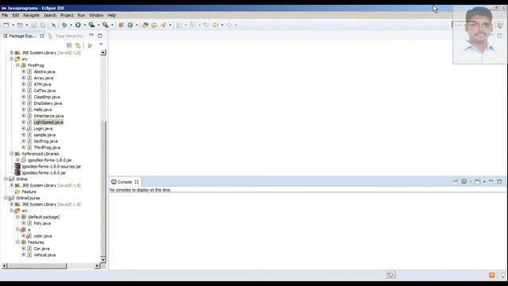Open the Navigate menu

point(32,15)
